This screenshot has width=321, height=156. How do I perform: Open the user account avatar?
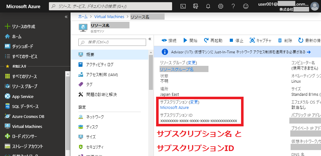(x=315, y=6)
